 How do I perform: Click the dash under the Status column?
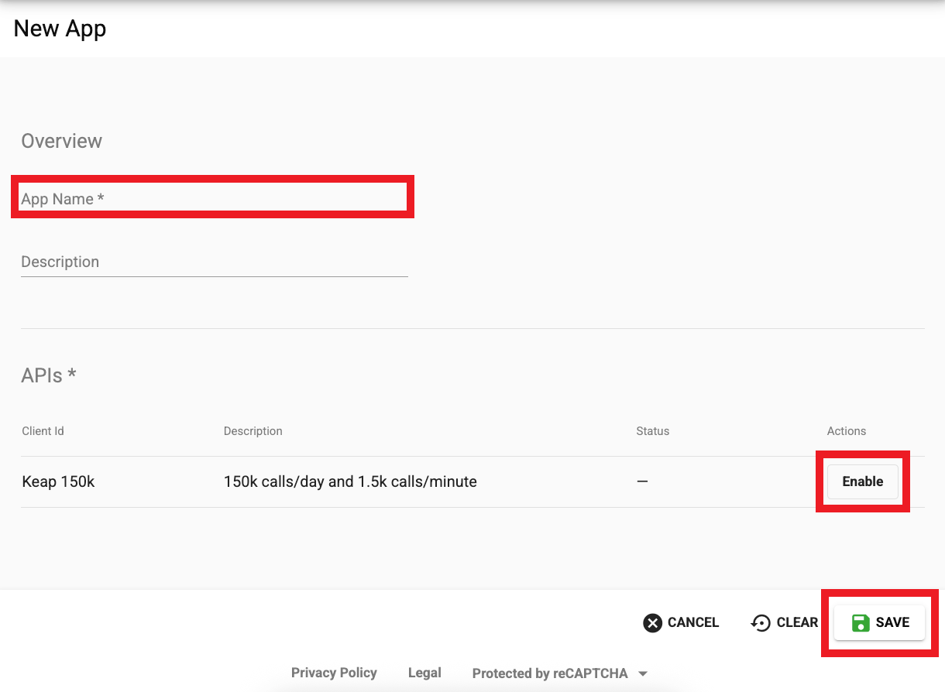642,481
